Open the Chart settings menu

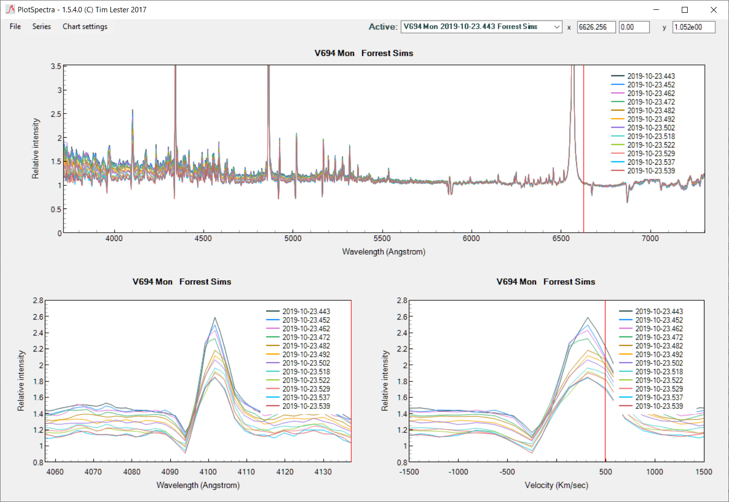click(85, 27)
